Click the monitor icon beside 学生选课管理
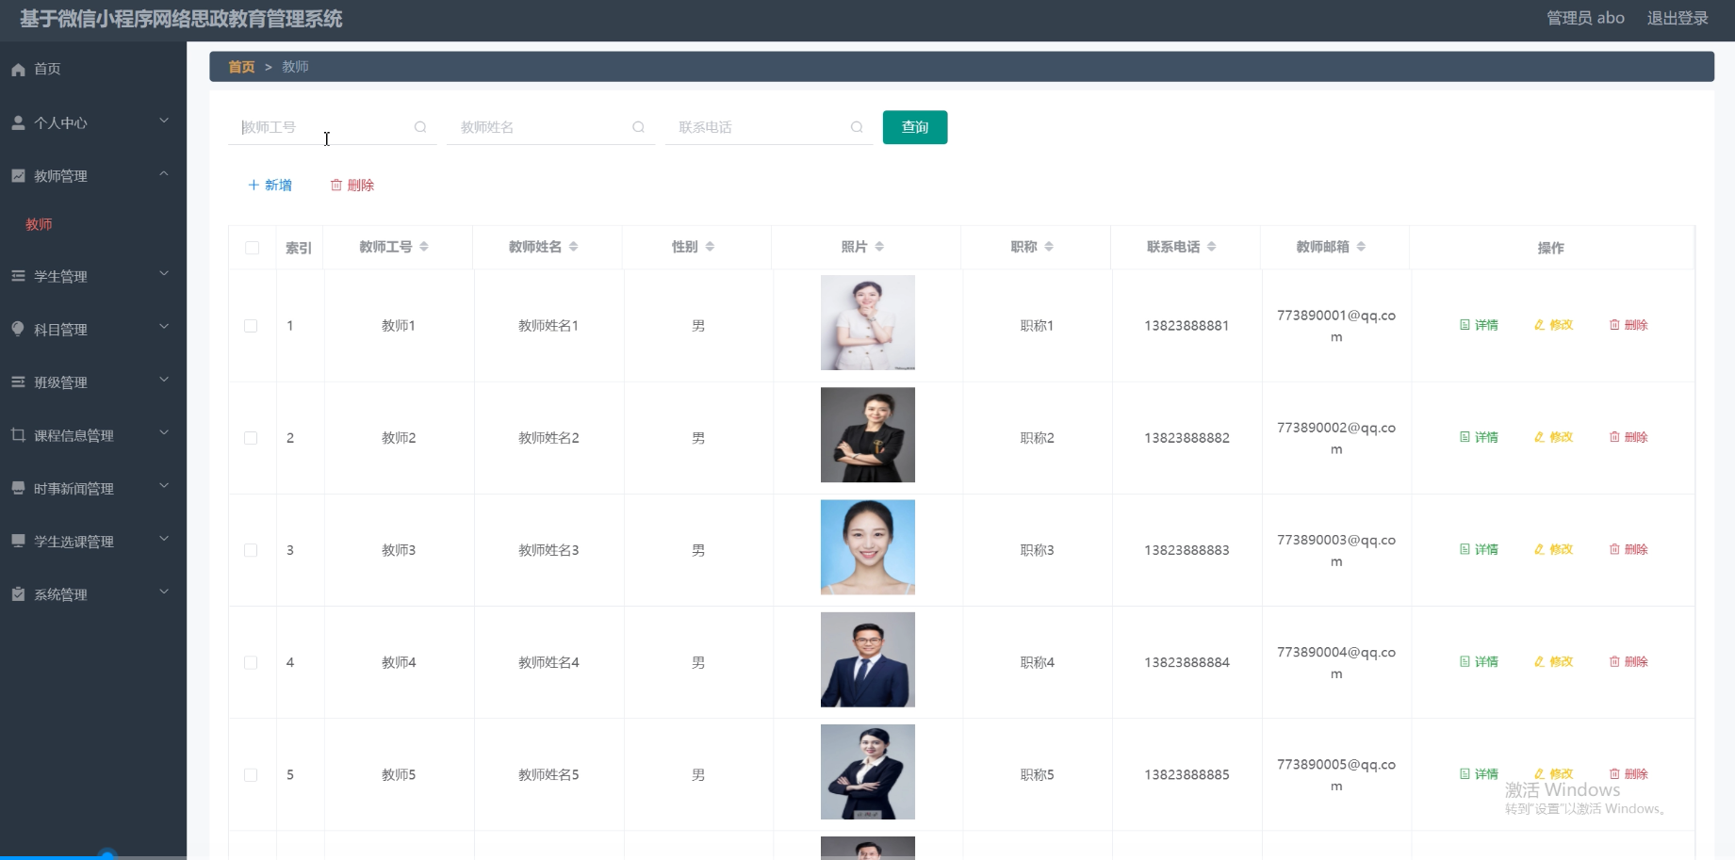 coord(18,541)
